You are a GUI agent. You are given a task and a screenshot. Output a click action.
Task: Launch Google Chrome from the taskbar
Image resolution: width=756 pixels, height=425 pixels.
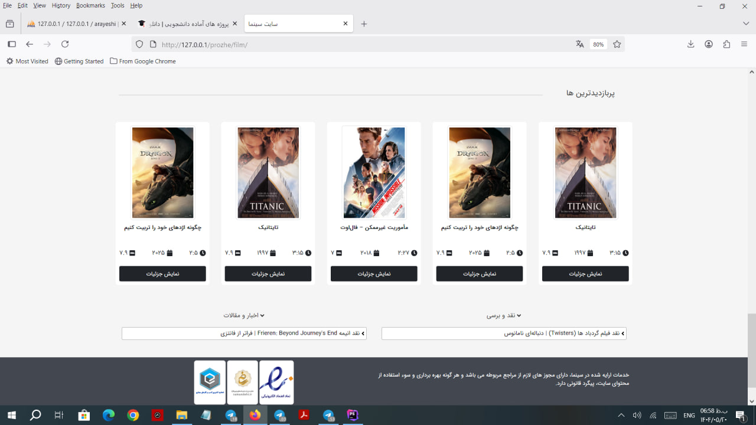133,416
